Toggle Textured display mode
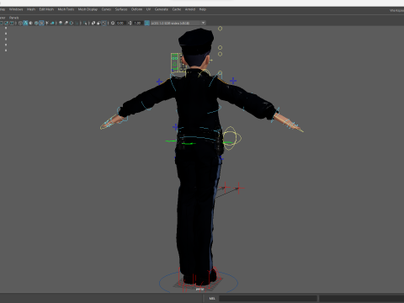The height and width of the screenshot is (303, 404). pos(41,23)
